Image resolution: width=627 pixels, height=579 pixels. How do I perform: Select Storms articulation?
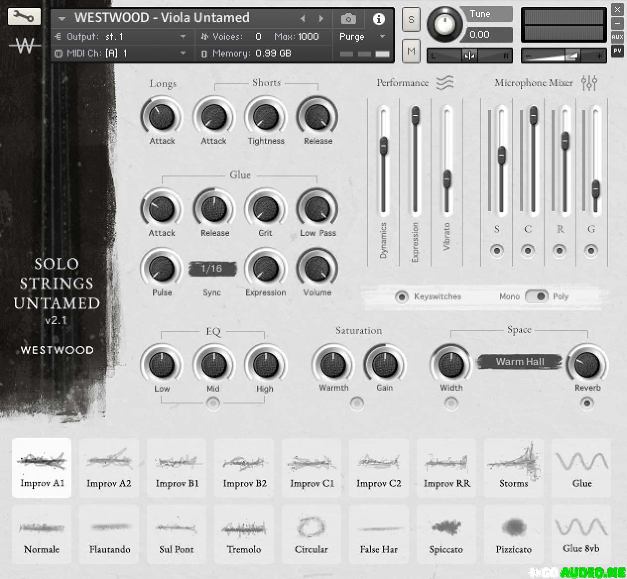[514, 467]
